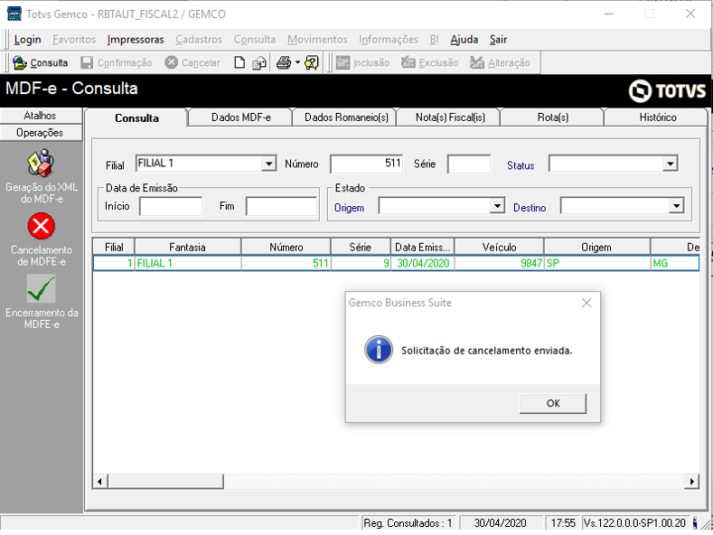The height and width of the screenshot is (535, 713).
Task: Open the Movimentos menu
Action: pyautogui.click(x=317, y=40)
